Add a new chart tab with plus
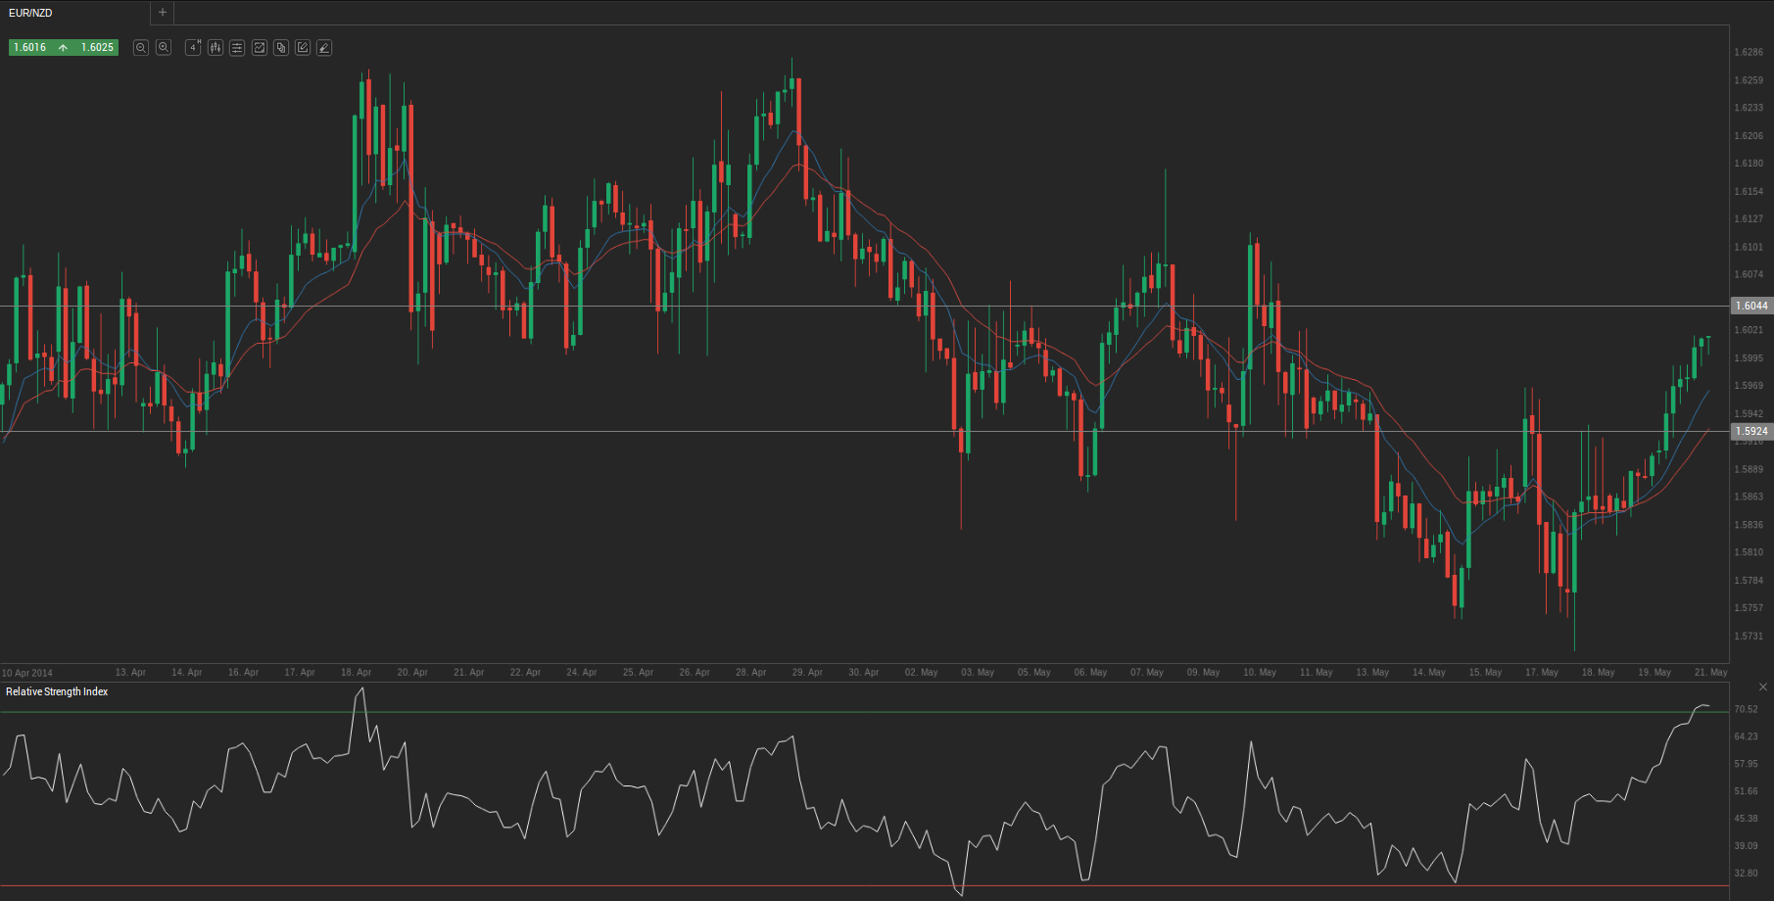This screenshot has width=1774, height=901. tap(163, 13)
